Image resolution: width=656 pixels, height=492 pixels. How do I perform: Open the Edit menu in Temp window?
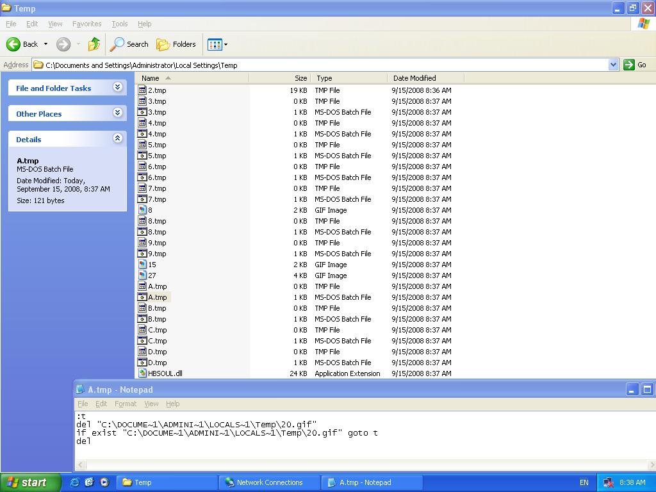point(32,24)
